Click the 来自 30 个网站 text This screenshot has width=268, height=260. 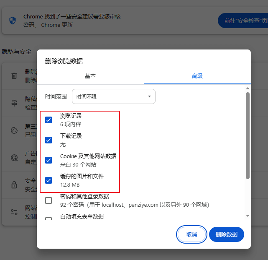click(x=78, y=164)
